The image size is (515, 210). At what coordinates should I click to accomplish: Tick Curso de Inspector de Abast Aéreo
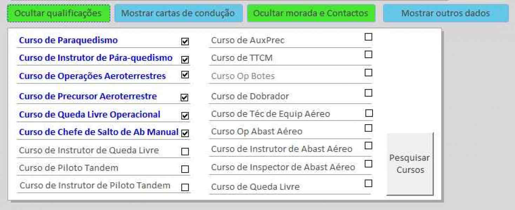coord(368,163)
